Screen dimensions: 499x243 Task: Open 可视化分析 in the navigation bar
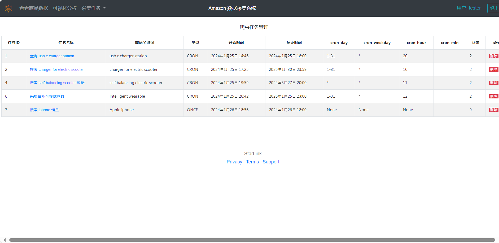pos(65,8)
